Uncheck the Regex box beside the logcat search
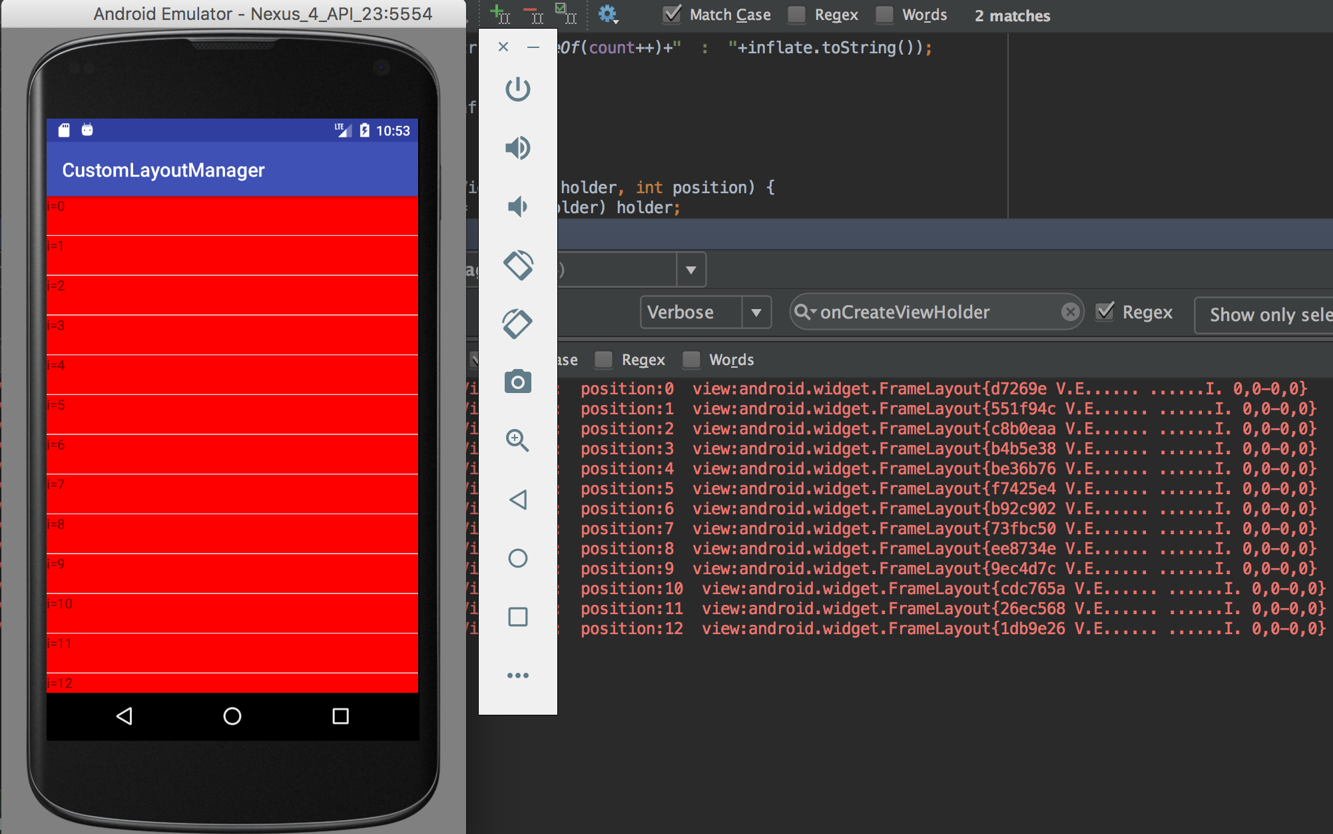Screen dimensions: 1333x834 [1105, 312]
